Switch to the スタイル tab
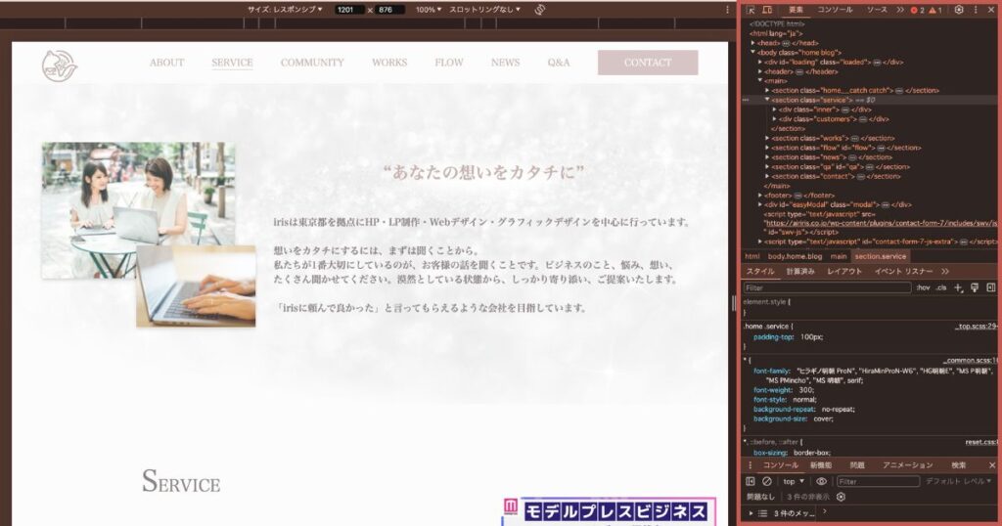Viewport: 1002px width, 526px height. (760, 271)
